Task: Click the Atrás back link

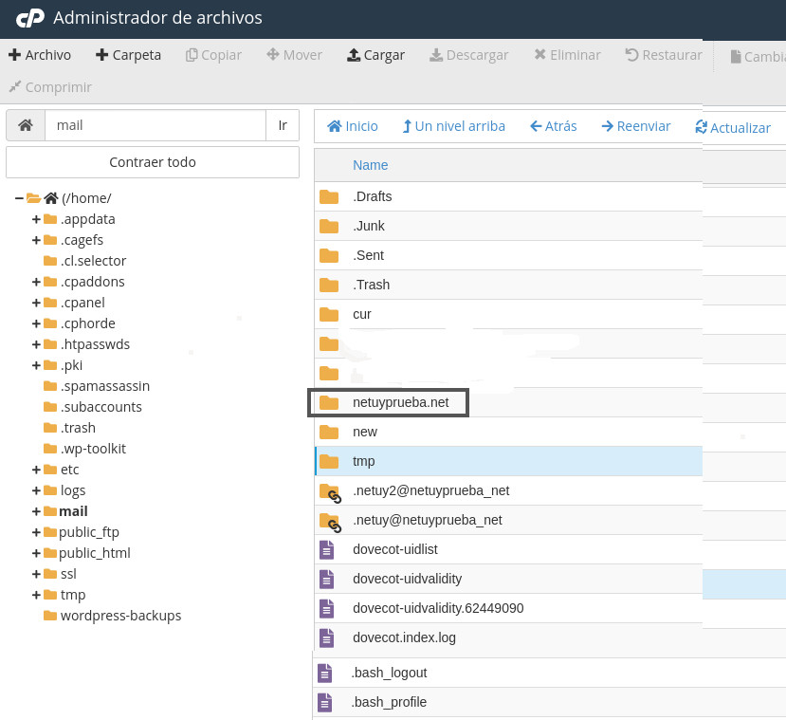Action: click(554, 126)
